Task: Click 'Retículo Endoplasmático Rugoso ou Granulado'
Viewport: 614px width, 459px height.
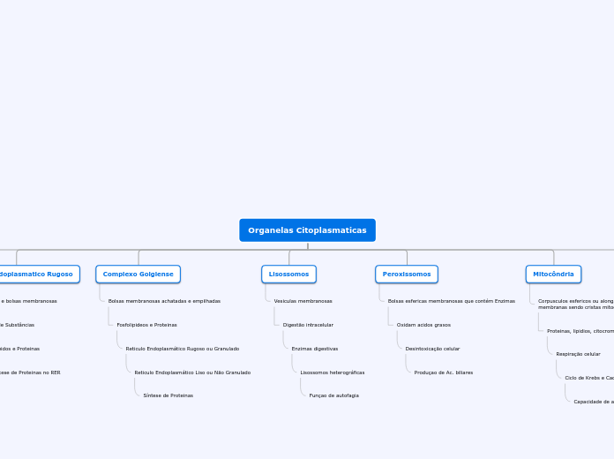Action: (x=183, y=349)
